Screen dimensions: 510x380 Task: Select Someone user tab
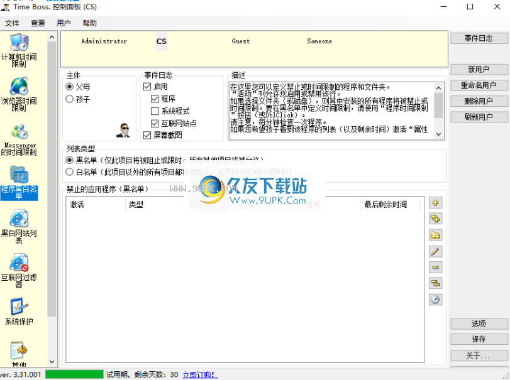[x=319, y=41]
